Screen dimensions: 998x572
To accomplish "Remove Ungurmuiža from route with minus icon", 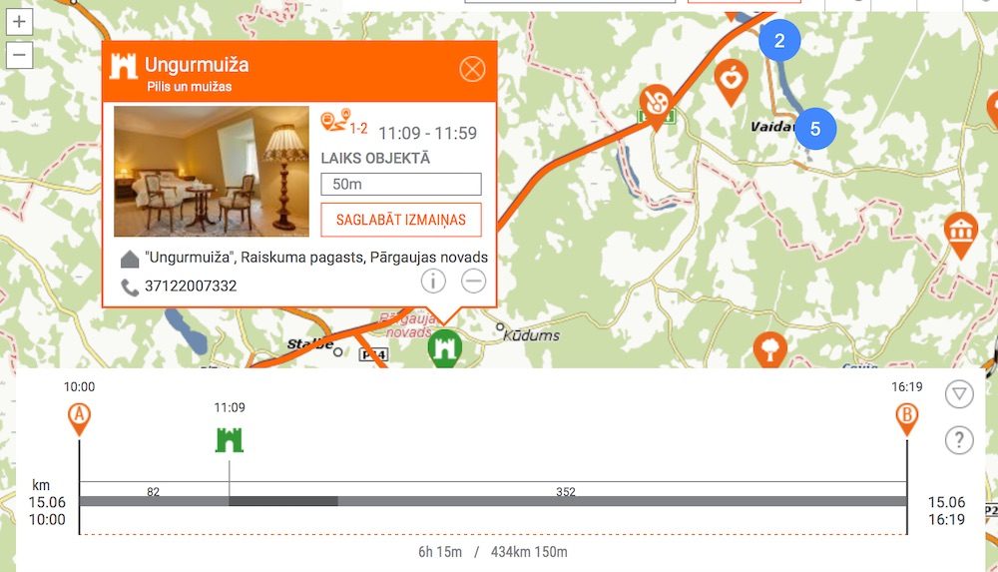I will [x=473, y=281].
